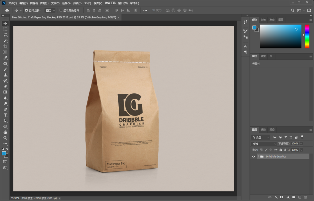Image resolution: width=314 pixels, height=201 pixels.
Task: Select the Path Selection tool
Action: pos(5,121)
